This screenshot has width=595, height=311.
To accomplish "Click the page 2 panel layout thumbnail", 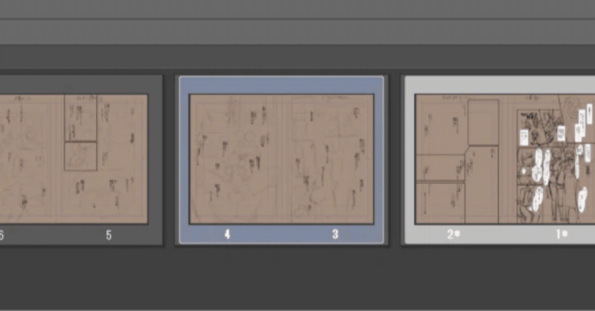I will point(461,159).
